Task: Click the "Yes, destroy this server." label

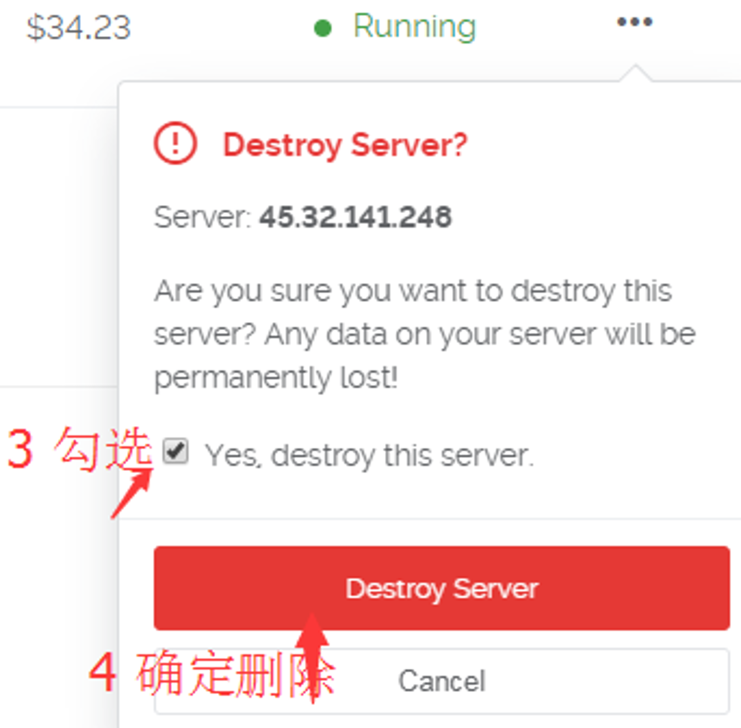Action: tap(369, 455)
